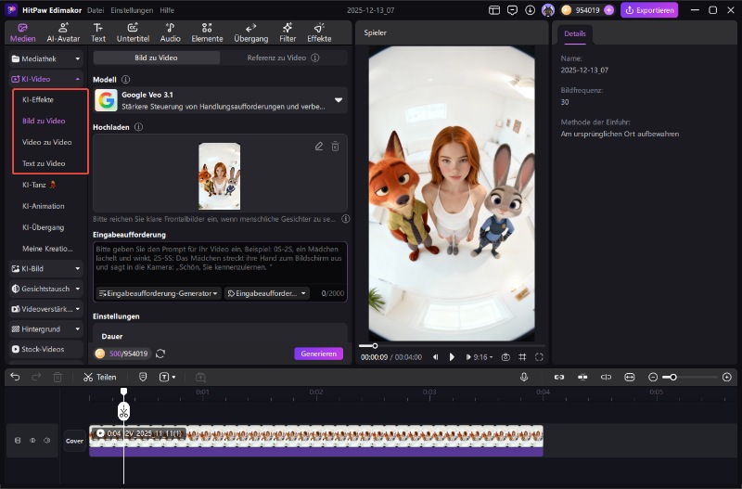Collapse the KI-Video section

(x=46, y=79)
